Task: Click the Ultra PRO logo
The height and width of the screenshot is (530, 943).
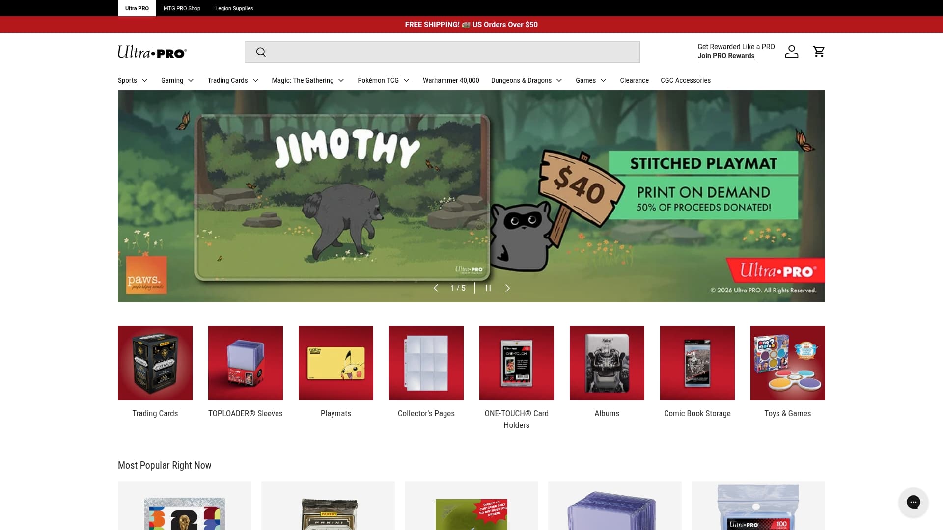Action: (152, 52)
